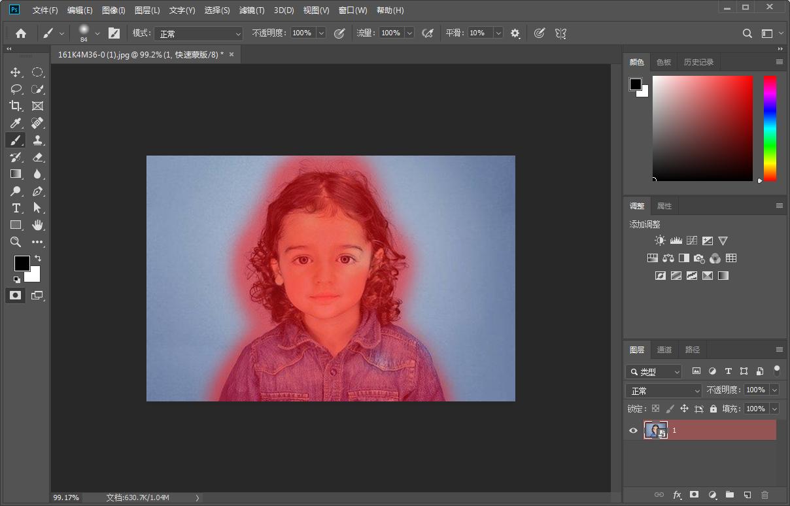Select the Move tool
The image size is (790, 506).
(16, 72)
